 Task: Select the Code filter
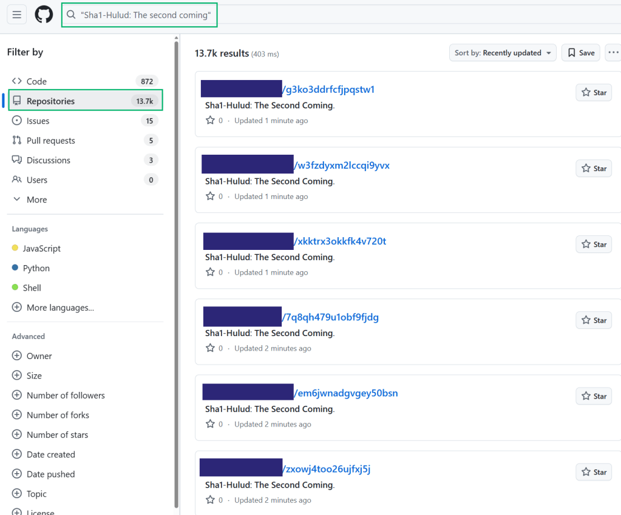[36, 81]
